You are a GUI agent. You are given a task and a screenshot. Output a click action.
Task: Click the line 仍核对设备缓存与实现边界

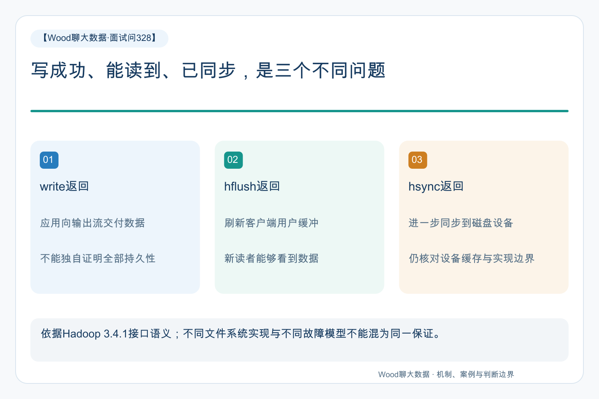click(471, 258)
